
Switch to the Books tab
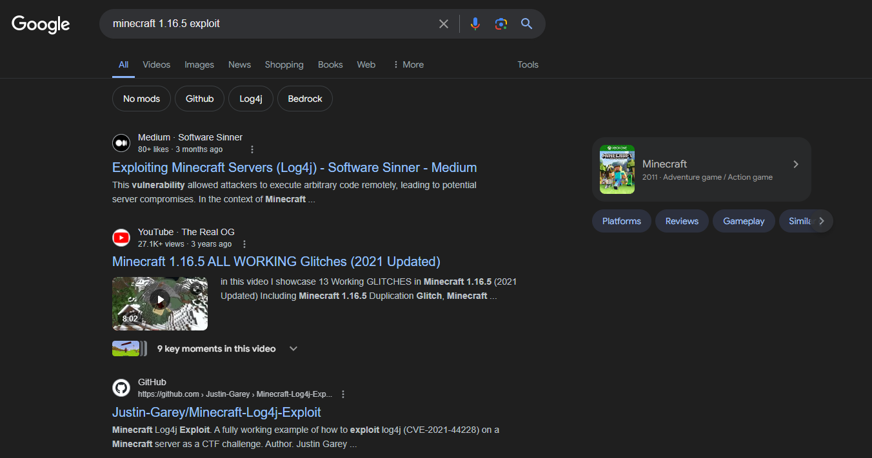[330, 64]
